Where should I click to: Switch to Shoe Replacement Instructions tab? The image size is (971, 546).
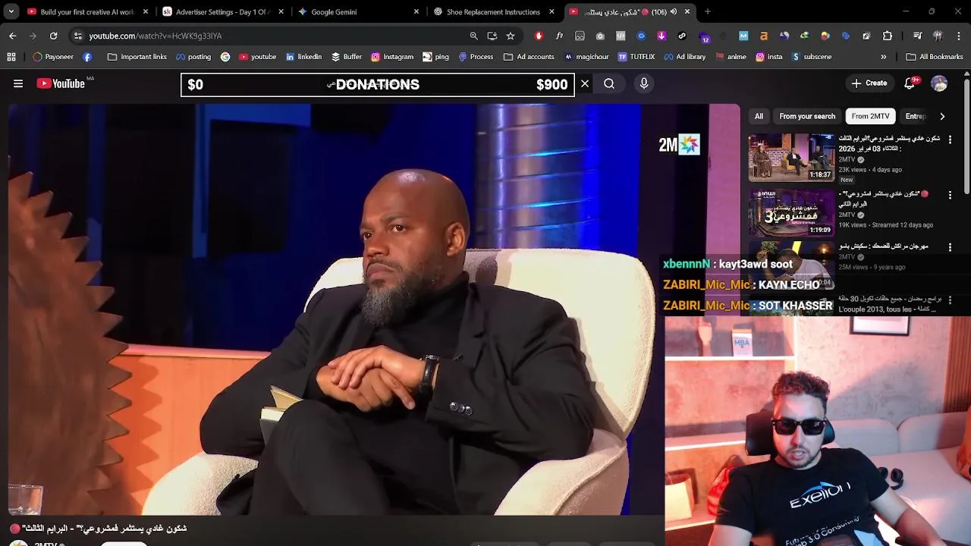[x=493, y=11]
